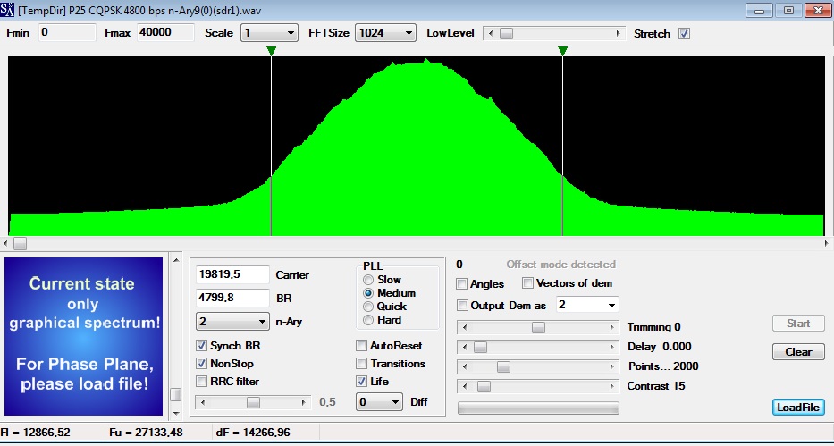Select the Slow PLL option

(x=368, y=280)
